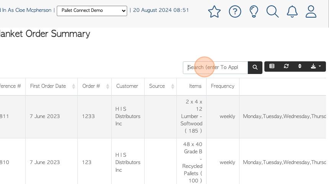Open help with the question mark icon

coord(235,11)
